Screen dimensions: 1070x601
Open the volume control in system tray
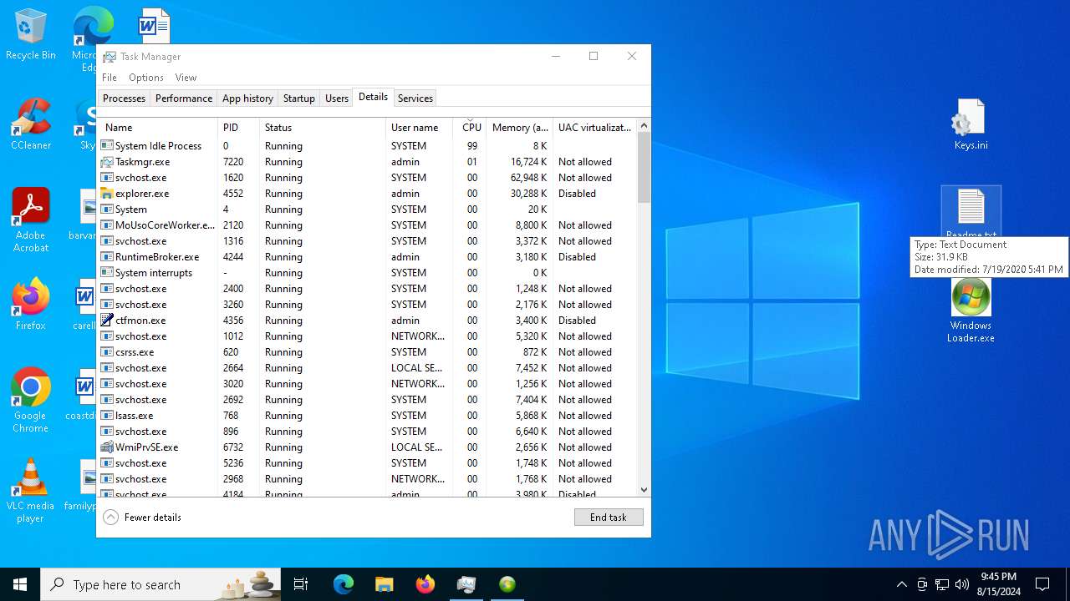pyautogui.click(x=962, y=584)
